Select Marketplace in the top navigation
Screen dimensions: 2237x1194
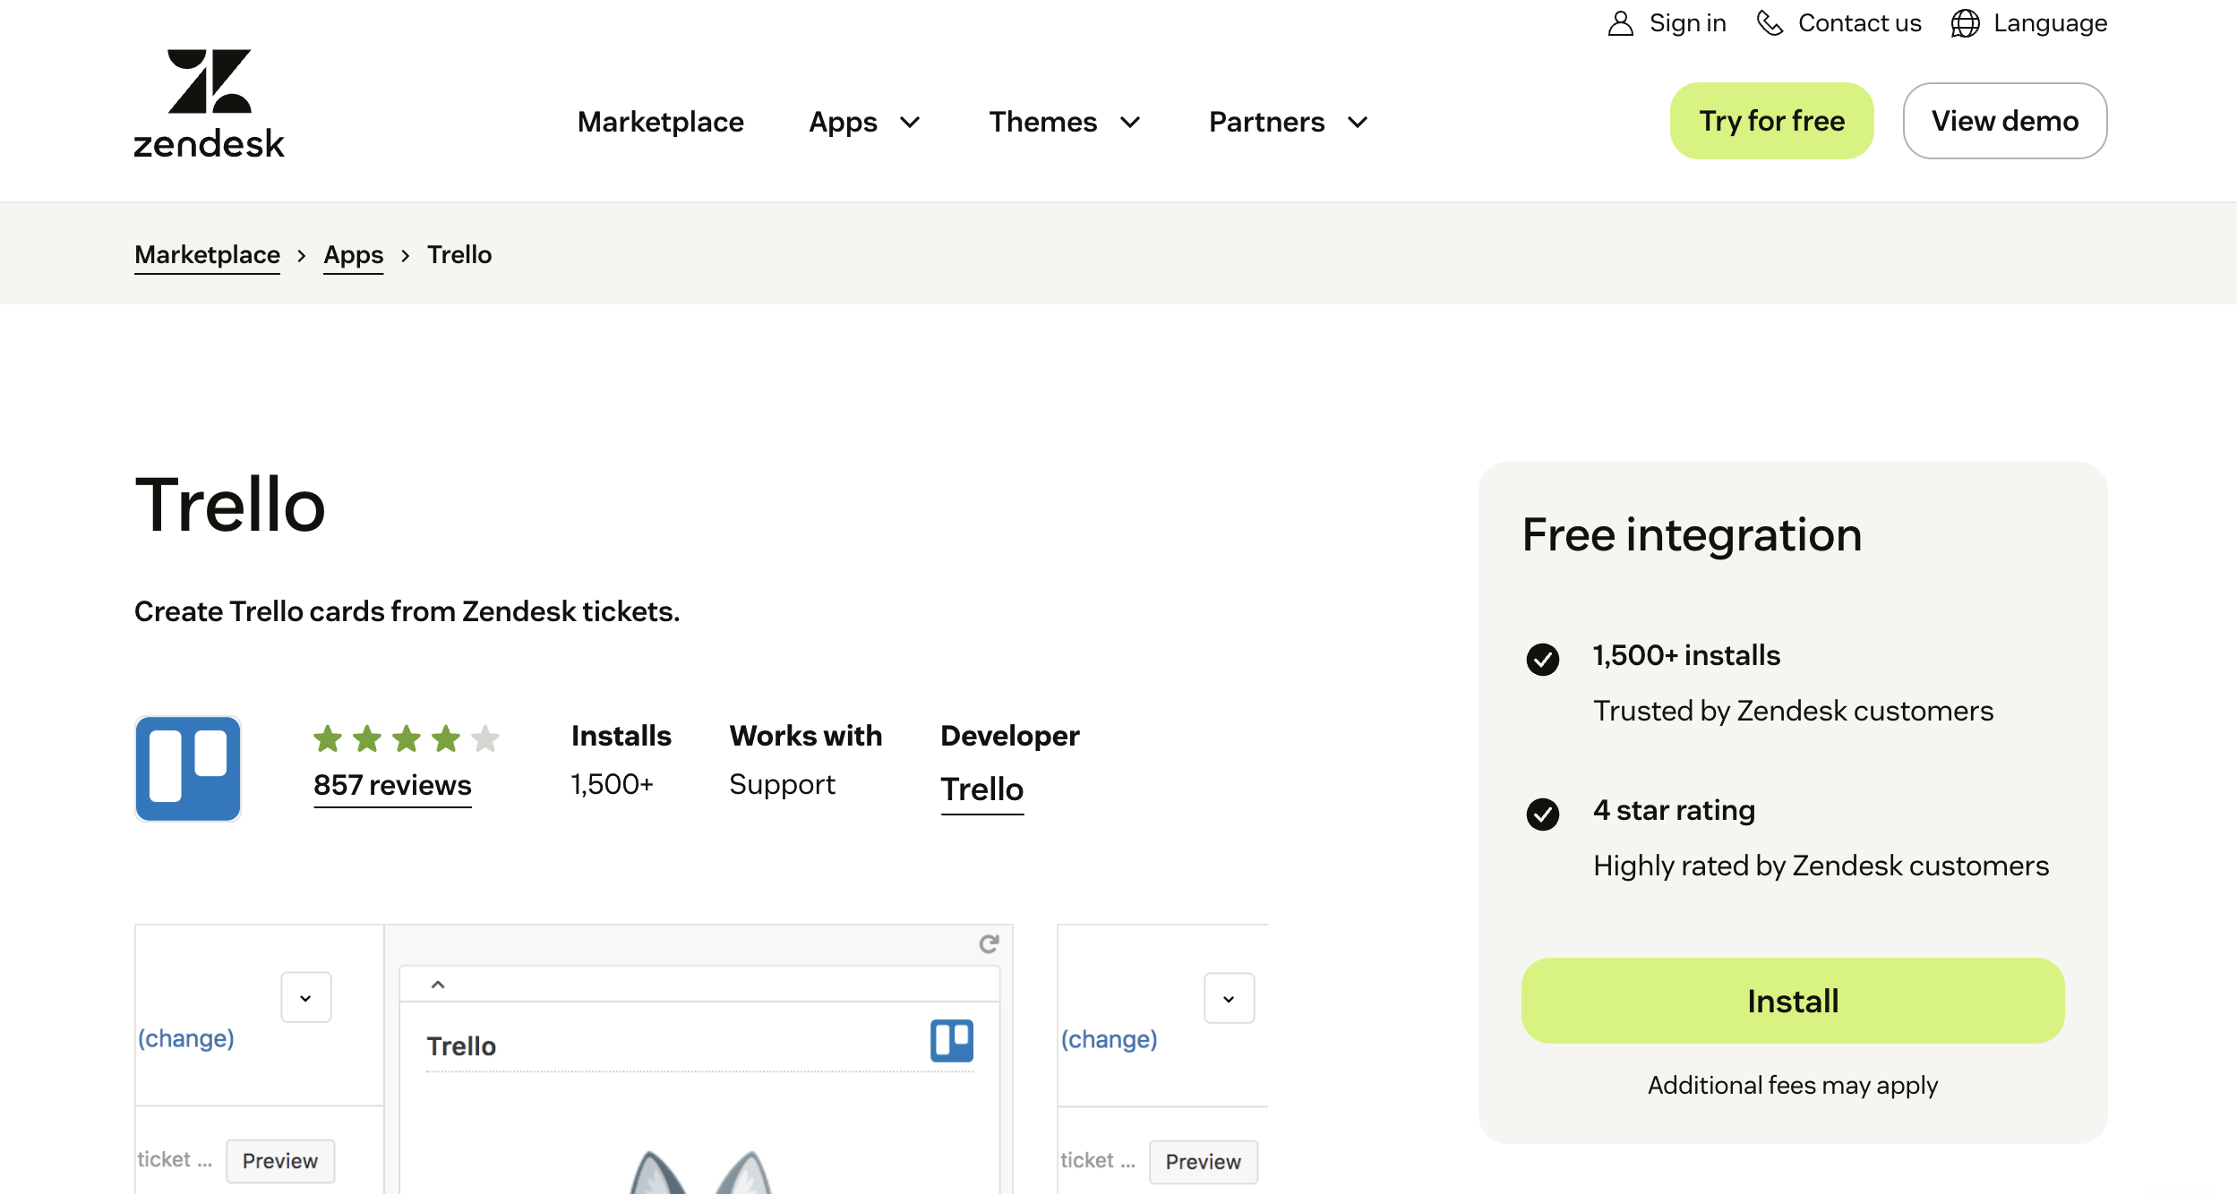pos(661,122)
